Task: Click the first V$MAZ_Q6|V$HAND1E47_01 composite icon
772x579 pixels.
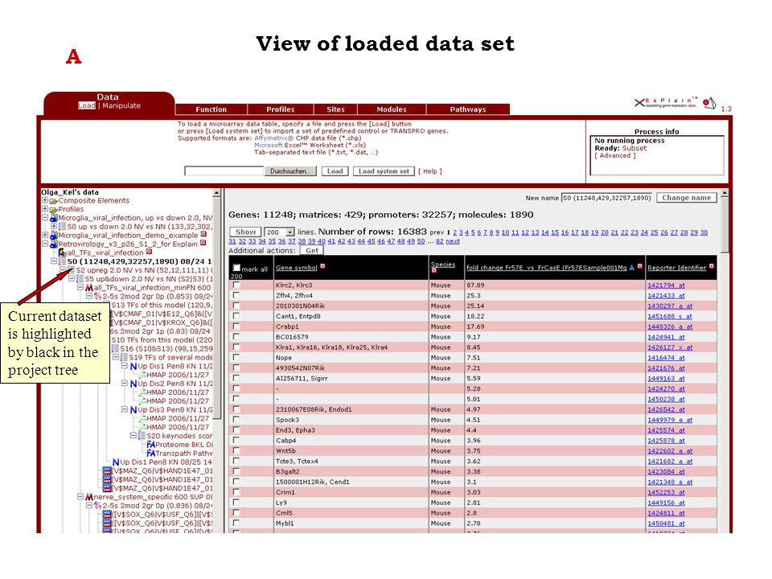Action: click(107, 471)
